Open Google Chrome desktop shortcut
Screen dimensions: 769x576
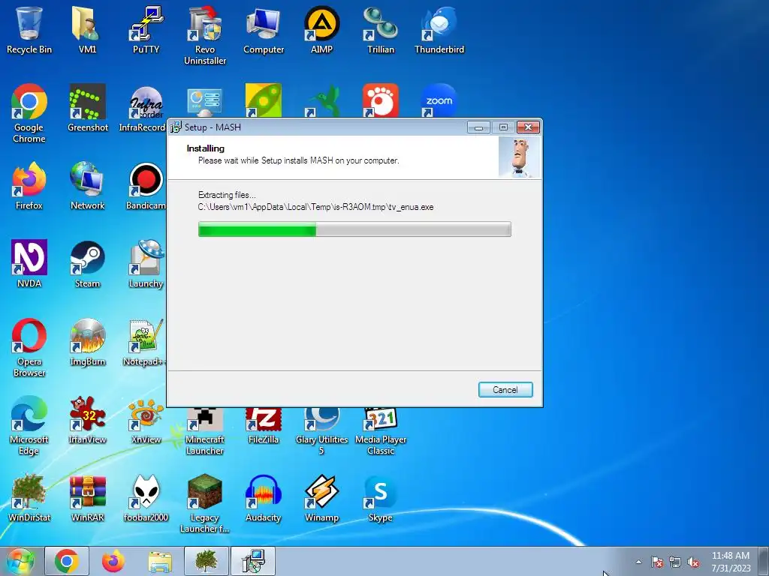tap(29, 112)
